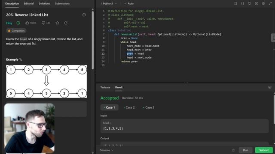Viewport: 275px width, 154px height.
Task: Click the highlighted 'prev' on line 12
Action: click(130, 53)
